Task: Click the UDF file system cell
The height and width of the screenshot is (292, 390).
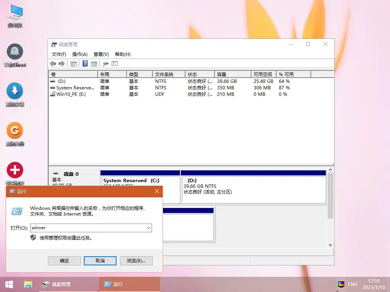Action: point(160,94)
